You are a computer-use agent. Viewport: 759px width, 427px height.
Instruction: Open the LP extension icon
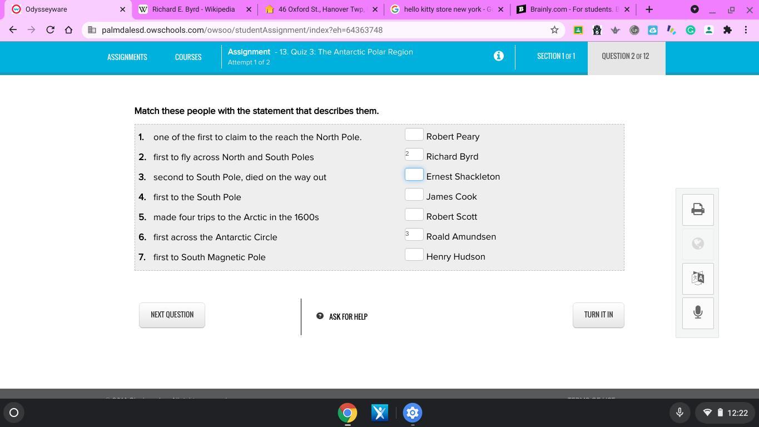tap(634, 30)
